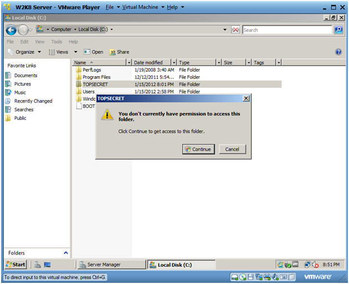Click the Forward navigation arrow
The width and height of the screenshot is (349, 284).
[23, 30]
